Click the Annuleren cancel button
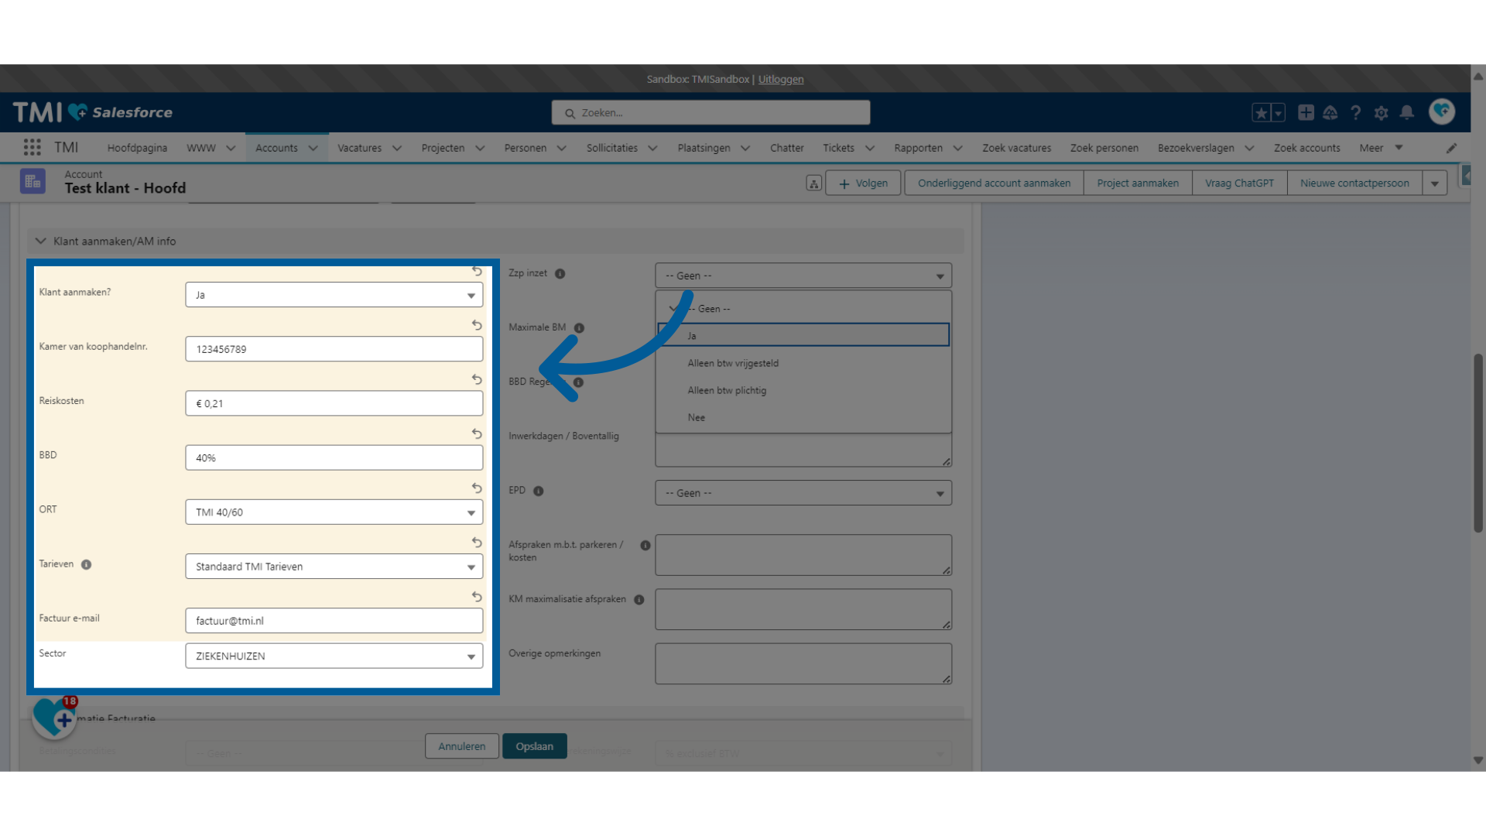Viewport: 1486px width, 836px height. (x=461, y=745)
